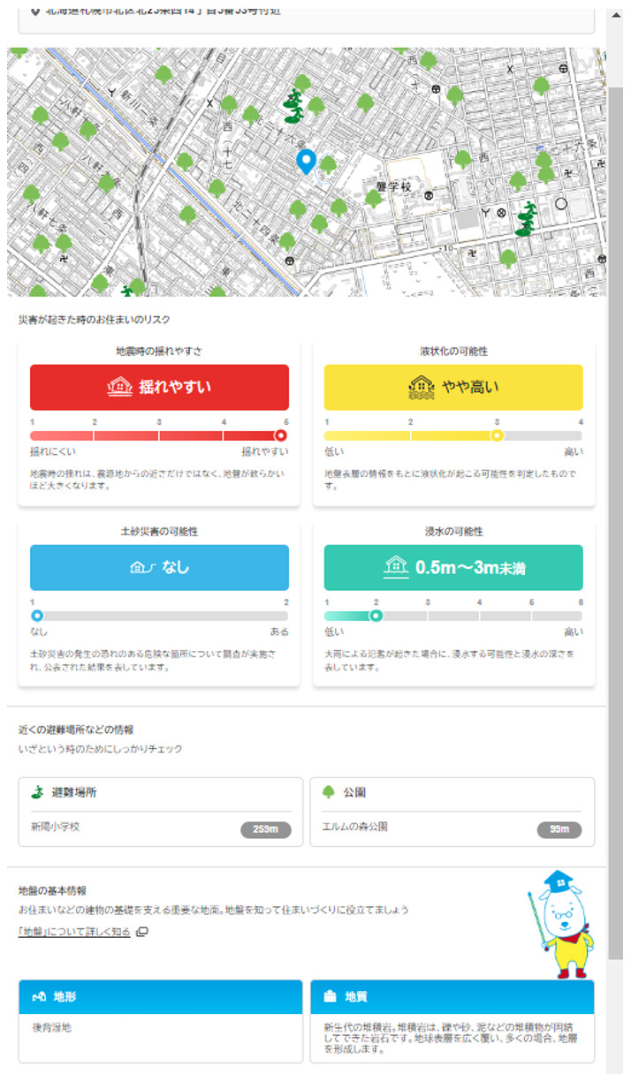This screenshot has width=631, height=1074.
Task: Click the evacuation site icon beside 避難場所
Action: pos(37,792)
